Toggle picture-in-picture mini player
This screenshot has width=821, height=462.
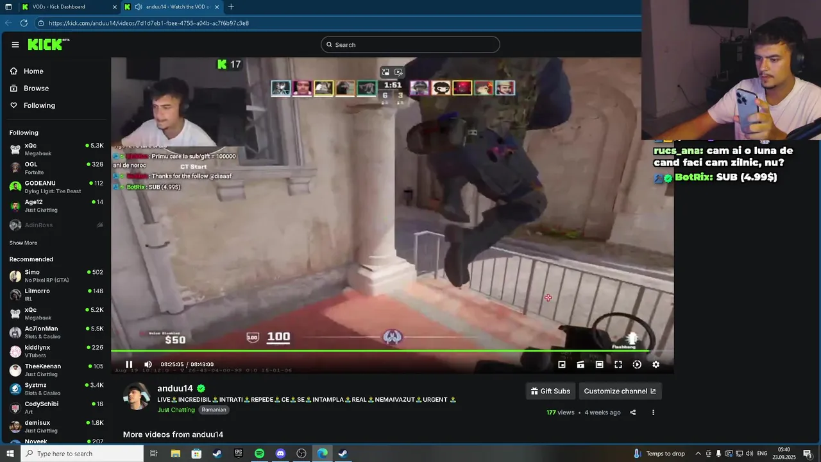[562, 364]
